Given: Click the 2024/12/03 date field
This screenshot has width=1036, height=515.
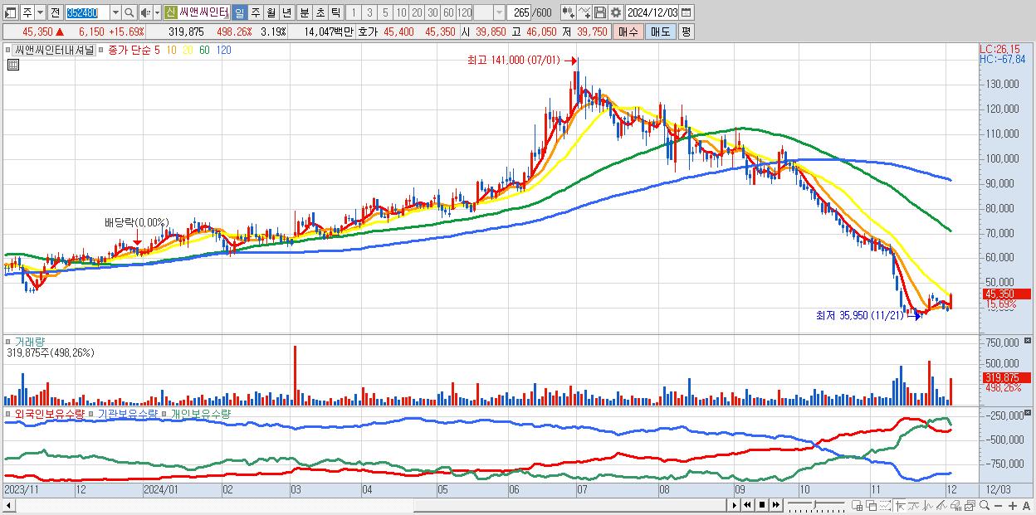Looking at the screenshot, I should click(x=652, y=13).
